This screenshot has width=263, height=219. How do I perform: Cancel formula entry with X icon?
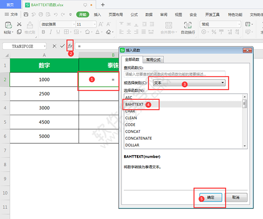[x=54, y=46]
